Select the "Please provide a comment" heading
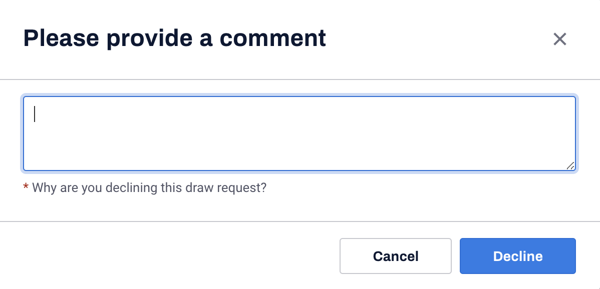The image size is (600, 289). [x=174, y=38]
